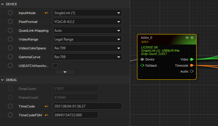Enable the USEATCWhenAv... checkbox
The height and width of the screenshot is (126, 218).
click(55, 65)
